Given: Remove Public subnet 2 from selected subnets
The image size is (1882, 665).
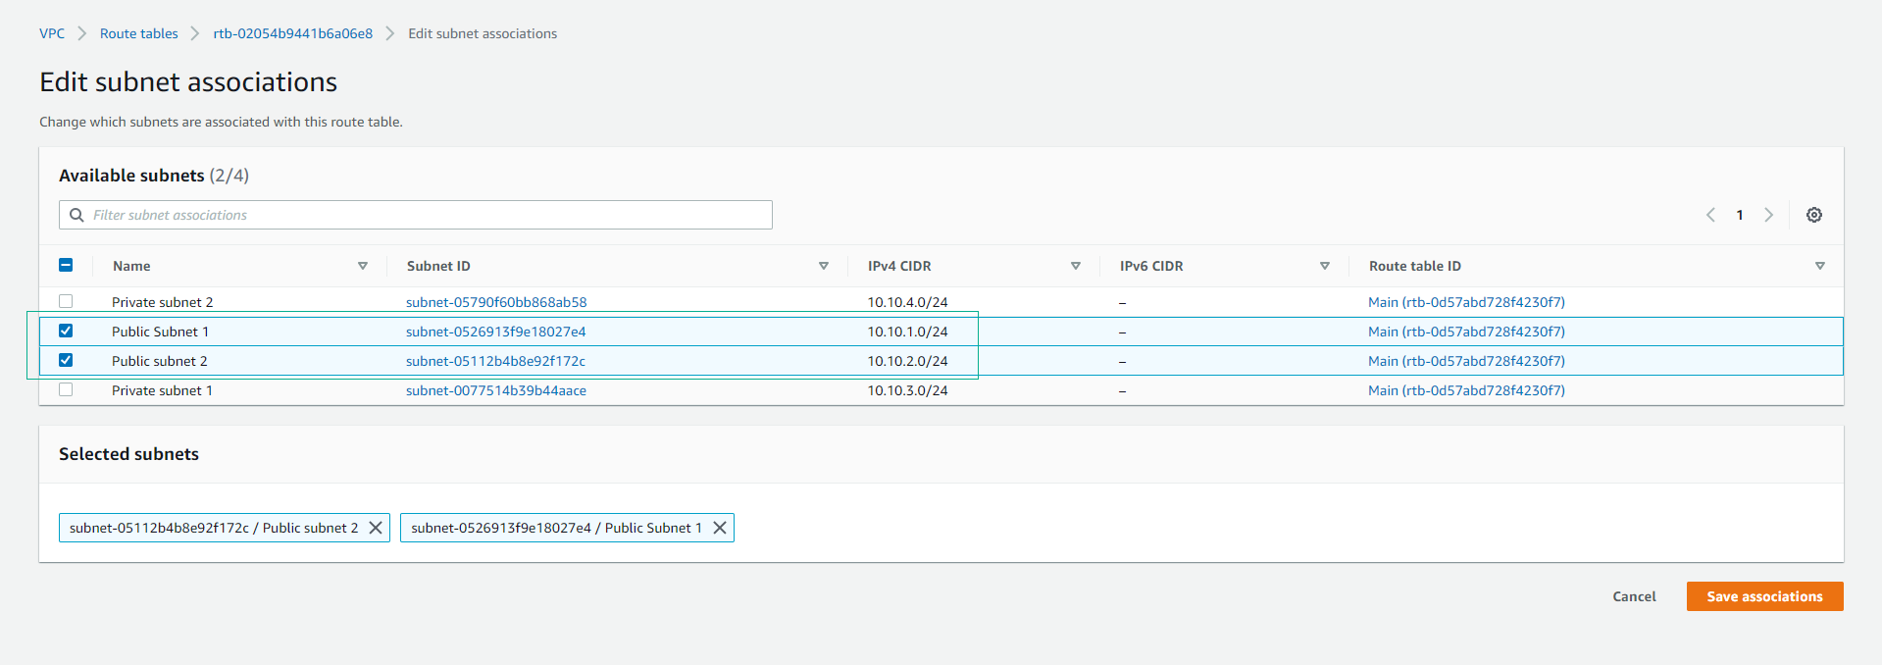Looking at the screenshot, I should (375, 528).
